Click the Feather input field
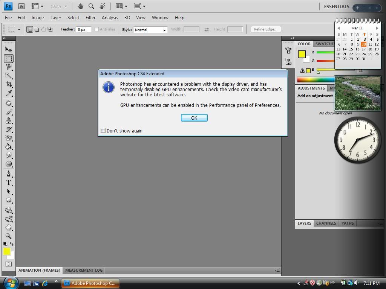This screenshot has width=386, height=289. coord(83,29)
